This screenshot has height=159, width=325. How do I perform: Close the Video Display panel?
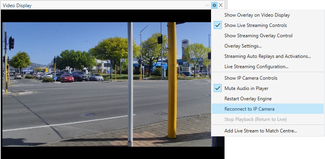click(x=221, y=6)
